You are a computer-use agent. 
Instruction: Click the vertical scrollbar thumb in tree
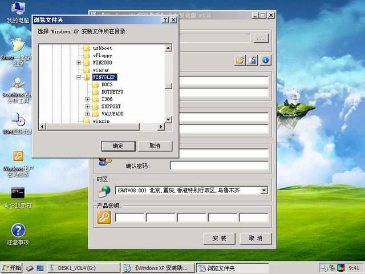point(168,86)
